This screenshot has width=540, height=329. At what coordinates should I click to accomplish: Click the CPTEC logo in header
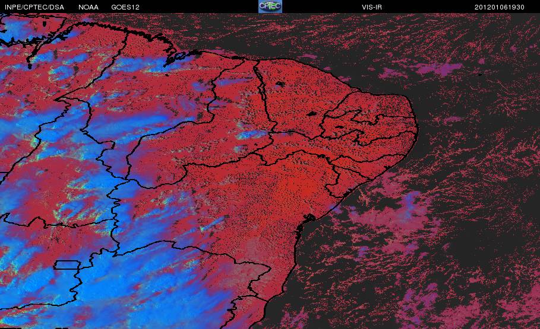click(x=270, y=6)
